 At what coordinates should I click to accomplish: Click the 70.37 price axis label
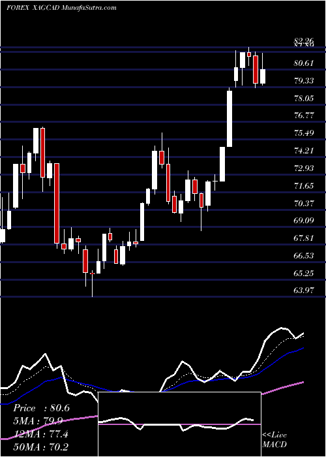[x=304, y=204]
